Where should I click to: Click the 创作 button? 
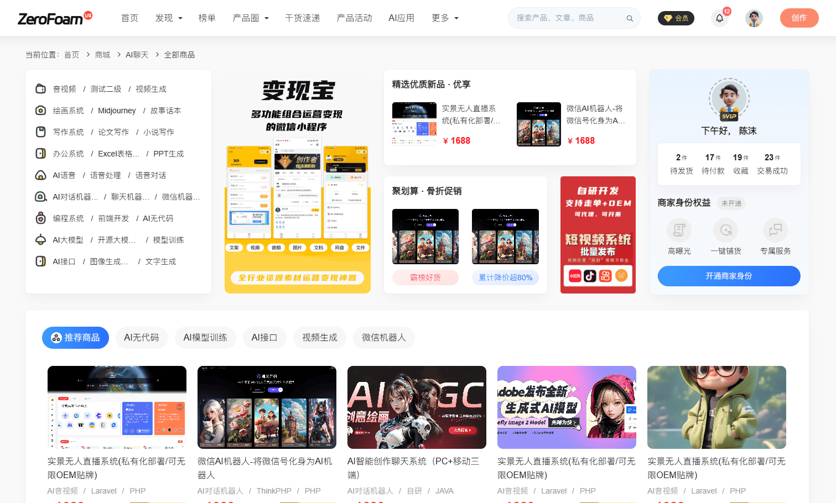tap(799, 18)
